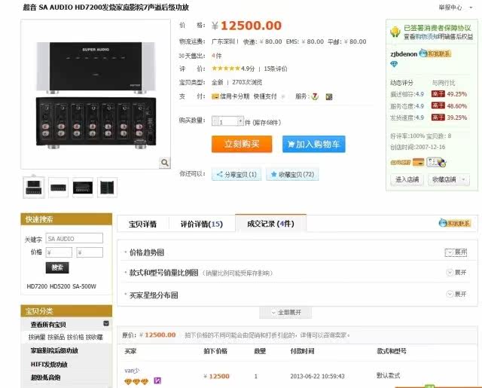The width and height of the screenshot is (482, 388).
Task: Click the 立刻购买 buy now button
Action: click(241, 144)
